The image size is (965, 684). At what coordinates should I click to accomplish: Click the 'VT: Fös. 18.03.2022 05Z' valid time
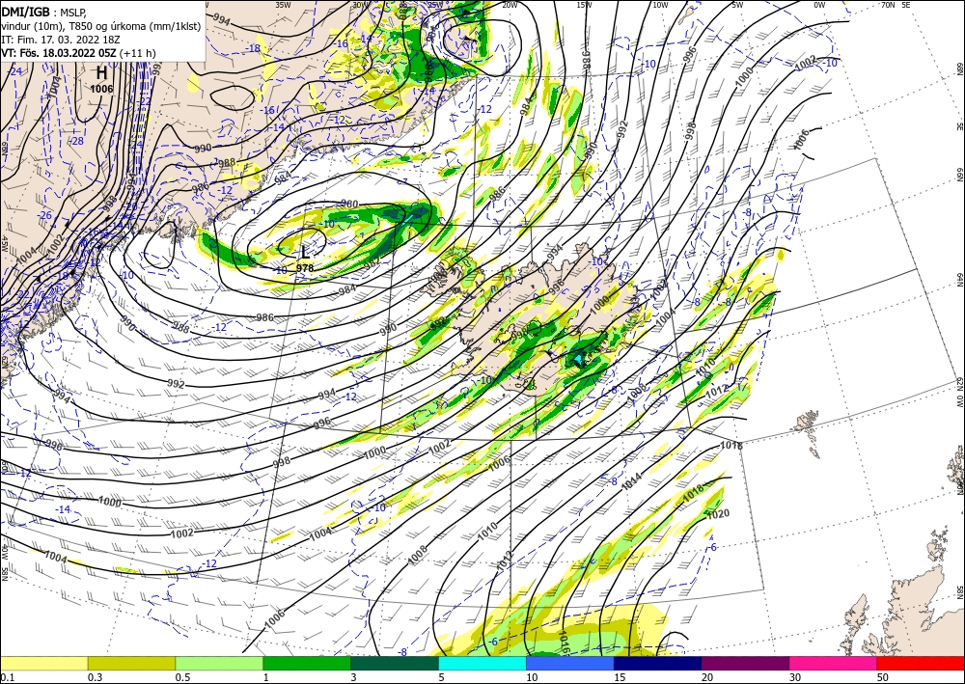[59, 53]
